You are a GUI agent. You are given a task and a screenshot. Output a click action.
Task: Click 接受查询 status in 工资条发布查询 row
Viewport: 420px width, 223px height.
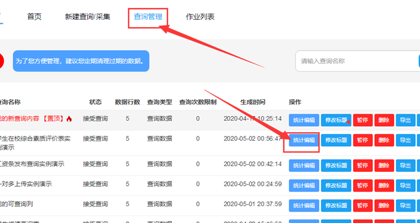pos(95,164)
